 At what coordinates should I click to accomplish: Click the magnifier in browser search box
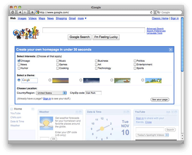[158, 12]
